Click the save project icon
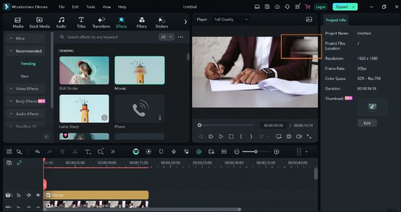This screenshot has height=212, width=401. coord(267,7)
